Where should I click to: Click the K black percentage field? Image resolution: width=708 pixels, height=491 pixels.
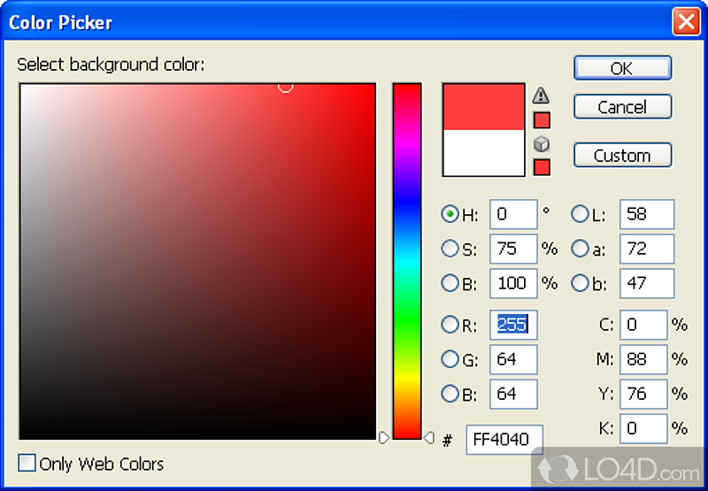643,428
